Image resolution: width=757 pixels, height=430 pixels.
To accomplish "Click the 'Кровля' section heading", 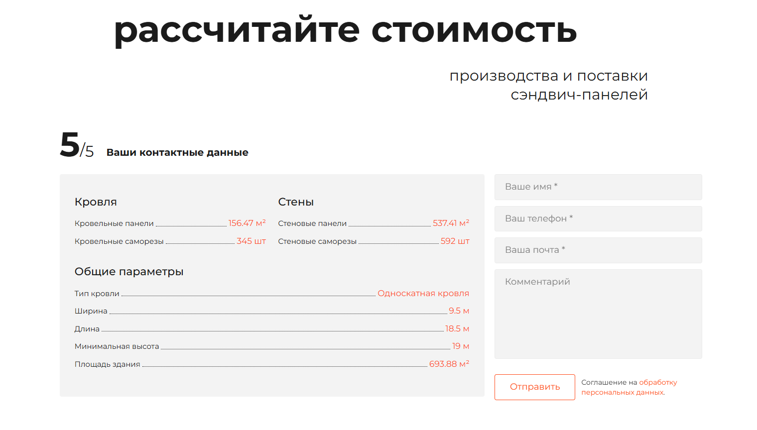I will (96, 202).
